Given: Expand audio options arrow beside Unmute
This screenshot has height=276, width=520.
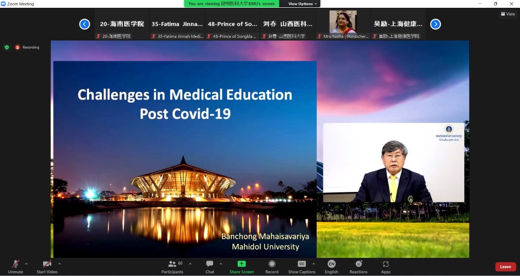Looking at the screenshot, I should pos(26,264).
